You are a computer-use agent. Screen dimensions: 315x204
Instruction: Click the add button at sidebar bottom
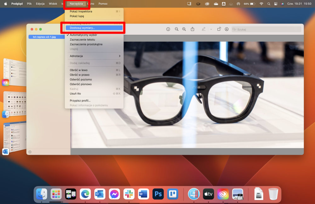(x=30, y=152)
